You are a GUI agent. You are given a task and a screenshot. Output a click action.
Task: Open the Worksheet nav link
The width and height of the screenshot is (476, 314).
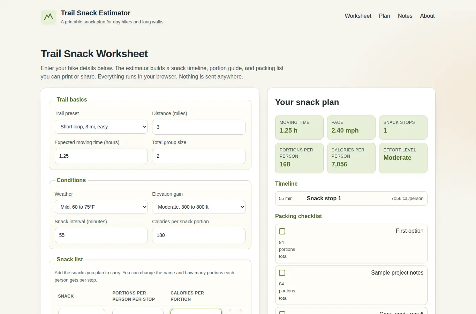[x=358, y=16]
